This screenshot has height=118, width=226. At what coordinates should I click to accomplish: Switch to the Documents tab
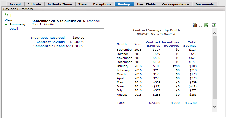(x=205, y=4)
